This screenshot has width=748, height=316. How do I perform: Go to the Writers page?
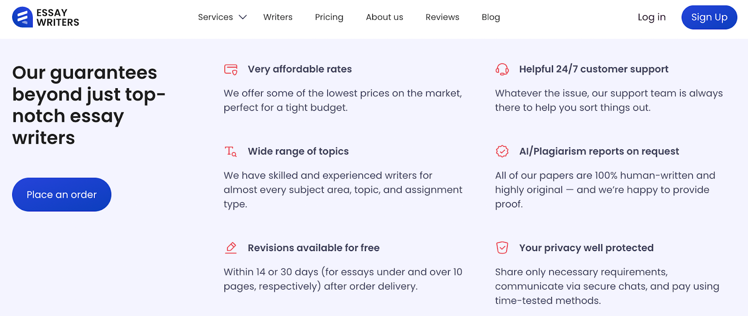point(278,17)
